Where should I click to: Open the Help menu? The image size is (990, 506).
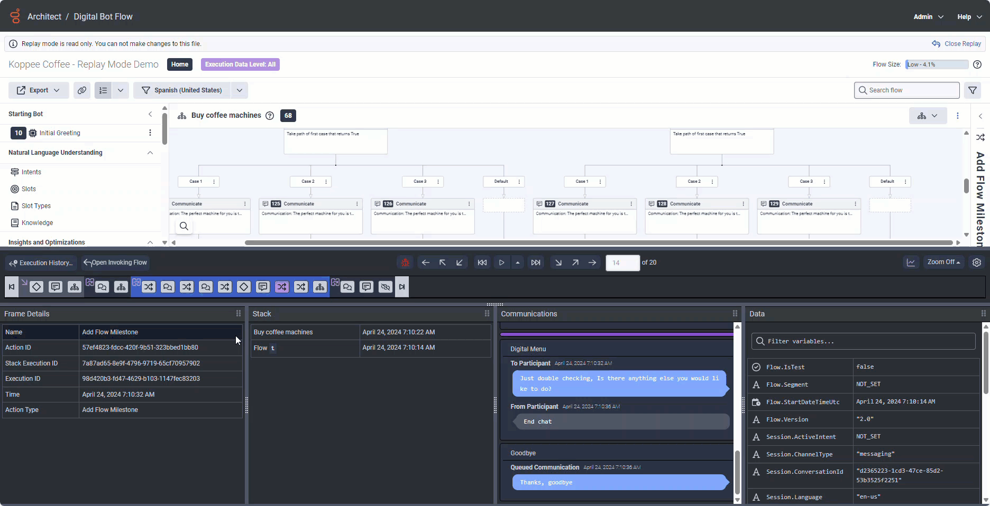point(969,17)
